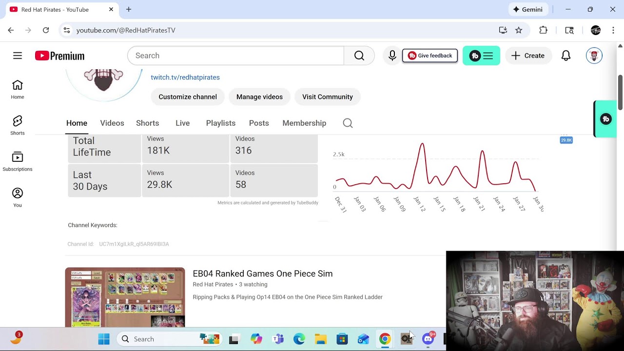624x351 pixels.
Task: Close the Red Hat Pirates tab
Action: point(111,9)
